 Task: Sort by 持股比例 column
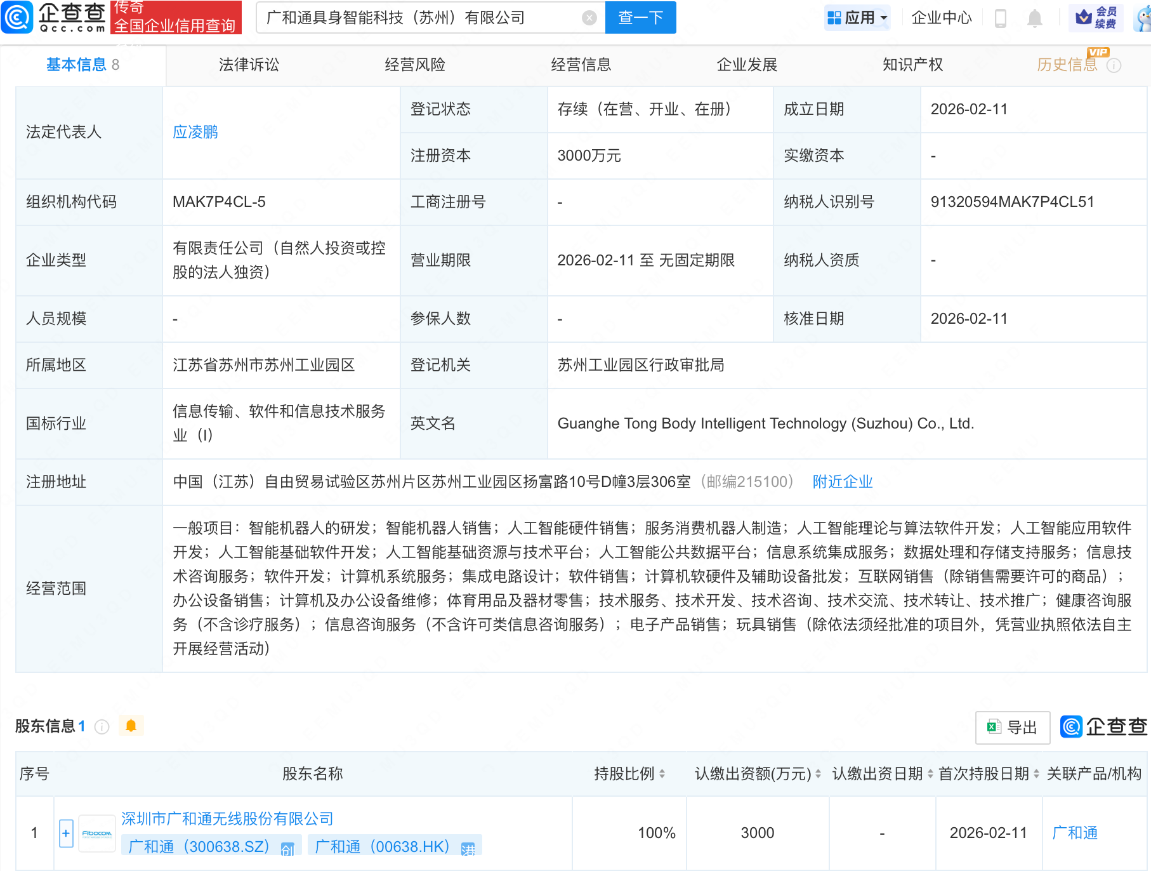pos(662,774)
